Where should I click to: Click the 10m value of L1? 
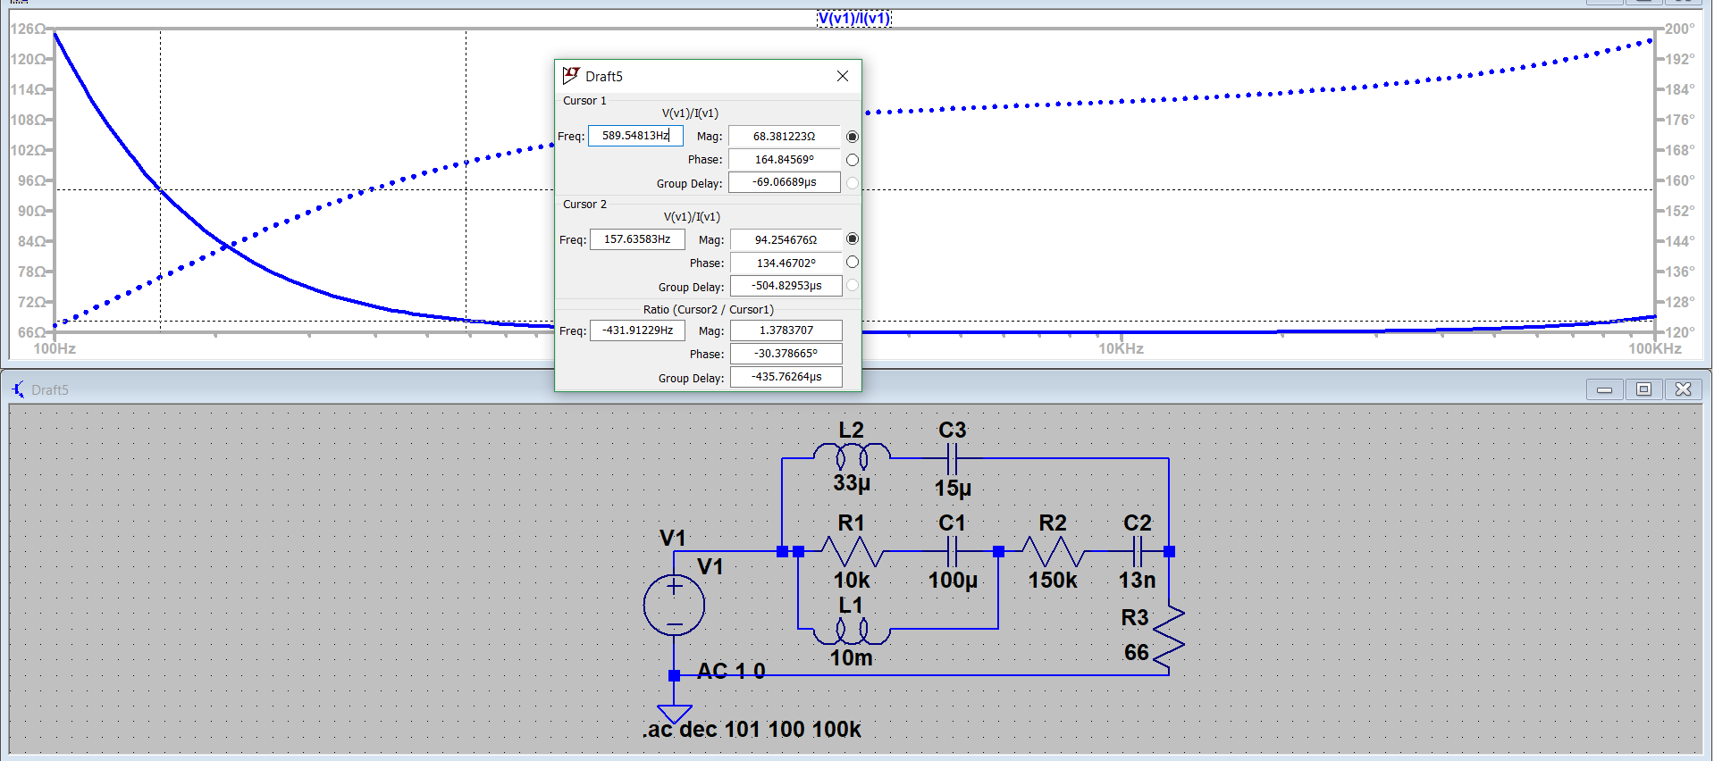pyautogui.click(x=852, y=658)
